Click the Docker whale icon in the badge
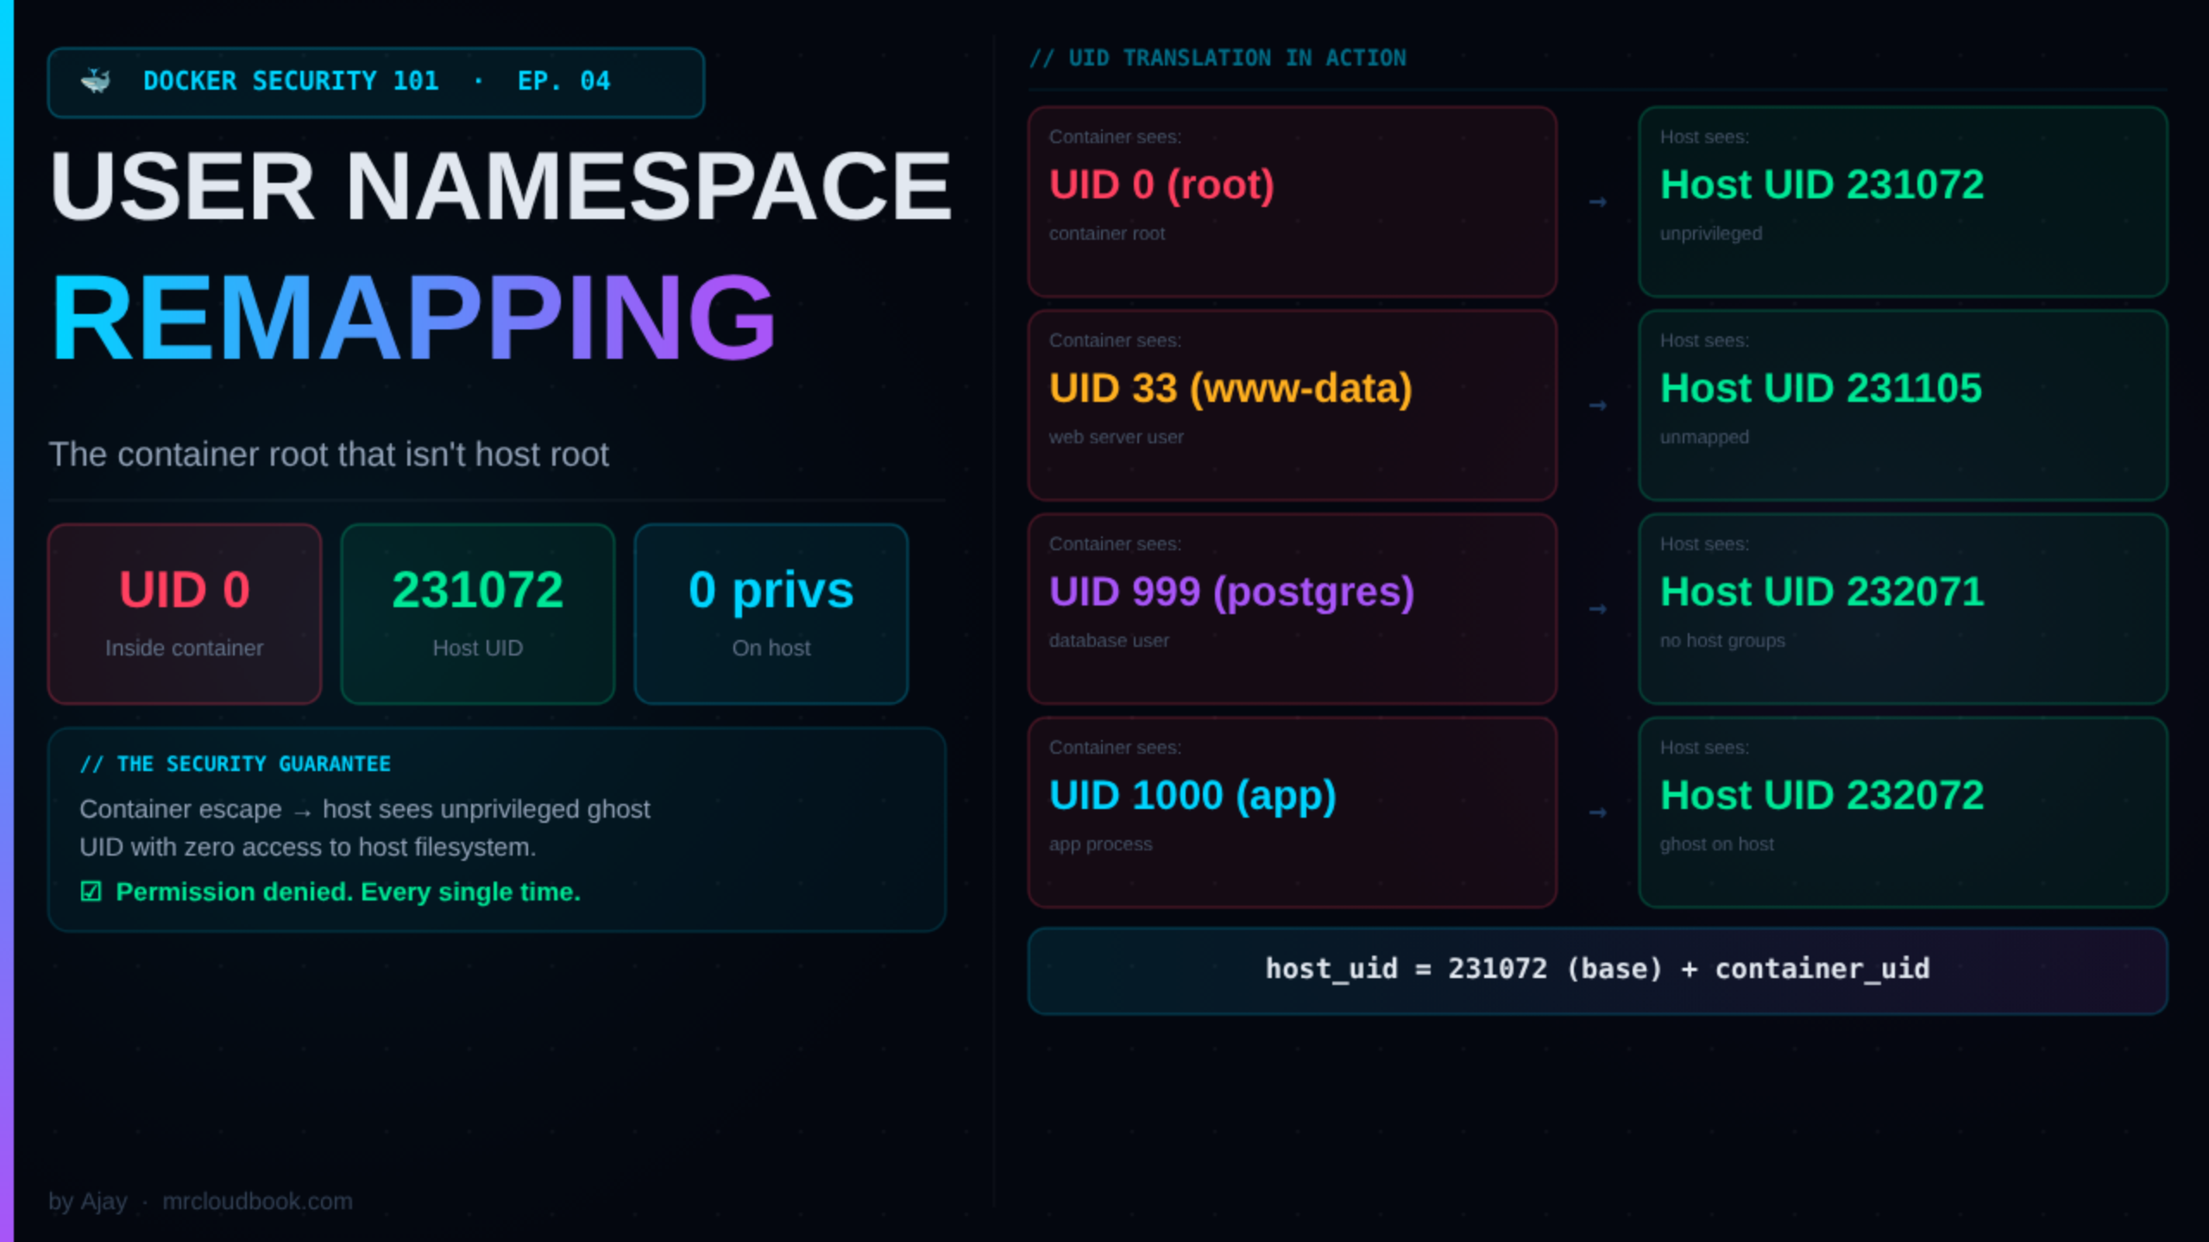Image resolution: width=2209 pixels, height=1242 pixels. point(97,80)
